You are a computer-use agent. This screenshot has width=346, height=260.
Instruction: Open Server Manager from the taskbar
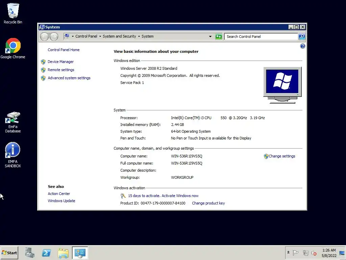click(x=30, y=253)
